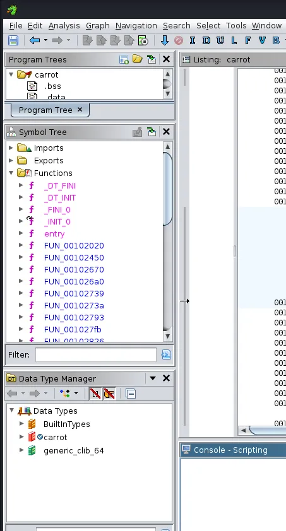Click the Save program toolbar icon

(13, 40)
